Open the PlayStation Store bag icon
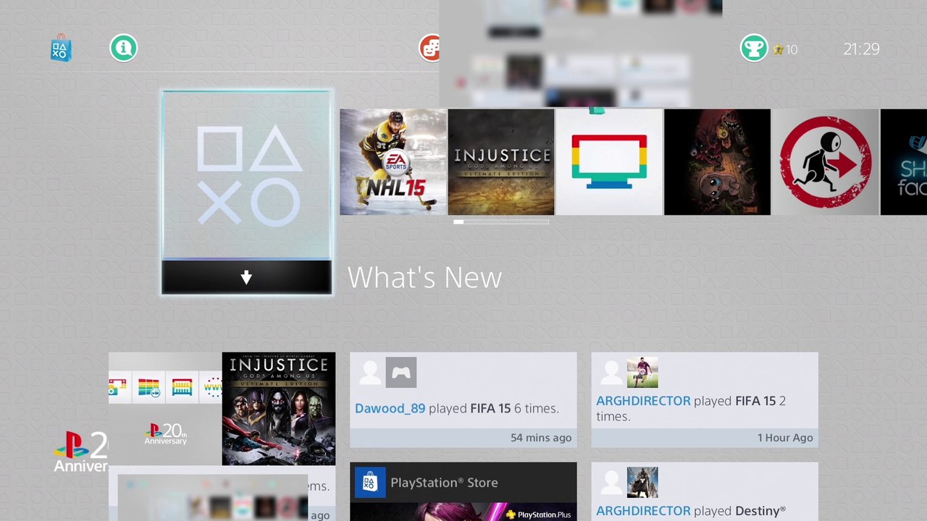 (x=61, y=48)
